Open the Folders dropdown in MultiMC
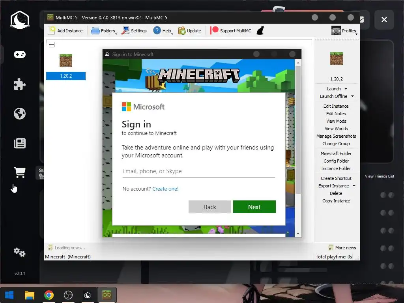 (104, 31)
